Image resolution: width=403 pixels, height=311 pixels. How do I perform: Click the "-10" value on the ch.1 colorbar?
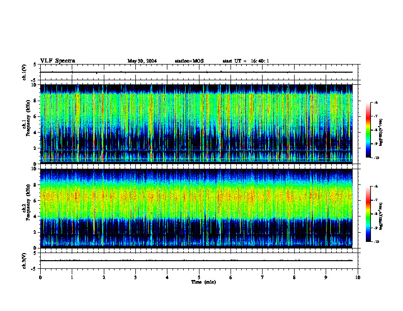point(377,158)
